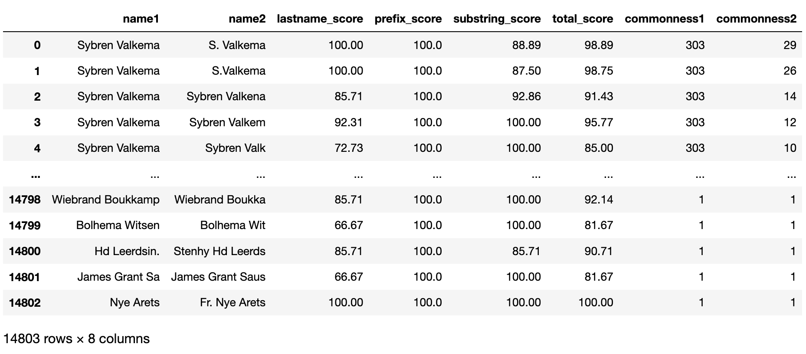Image resolution: width=806 pixels, height=354 pixels.
Task: Select the lastname_score value 72.73
Action: pos(348,148)
